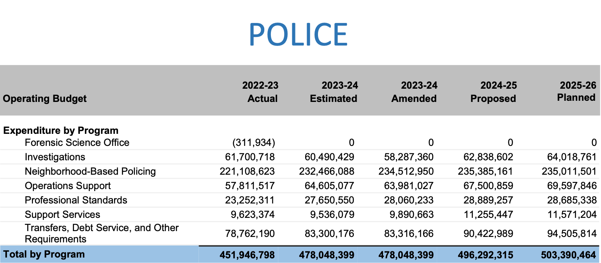The width and height of the screenshot is (601, 263).
Task: Select Professional Standards value 28,889,257
Action: (489, 200)
